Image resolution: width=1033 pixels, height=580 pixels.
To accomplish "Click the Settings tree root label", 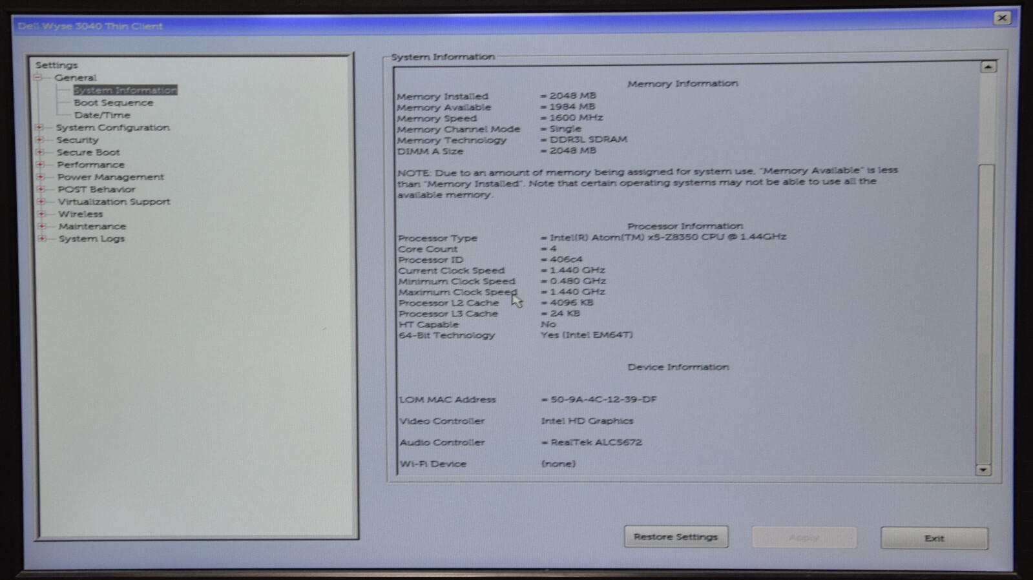I will (x=56, y=65).
